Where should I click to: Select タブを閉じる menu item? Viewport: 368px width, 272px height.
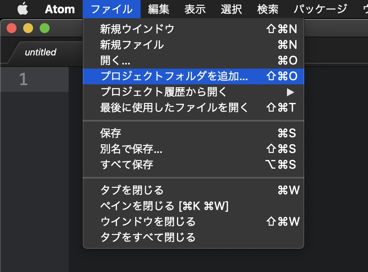coord(132,190)
